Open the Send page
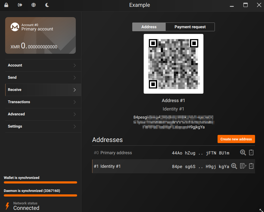 (43, 78)
